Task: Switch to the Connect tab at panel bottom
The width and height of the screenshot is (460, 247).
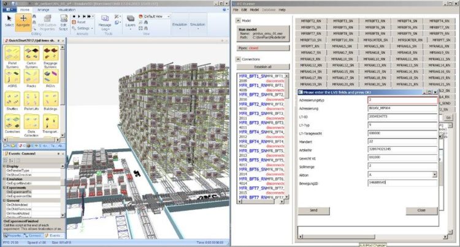Action: click(x=34, y=235)
